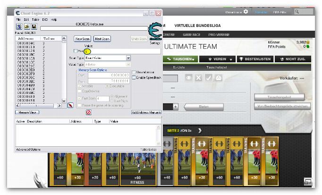322x195 pixels.
Task: Click next page arrow beside Seite 2
Action: click(x=200, y=130)
